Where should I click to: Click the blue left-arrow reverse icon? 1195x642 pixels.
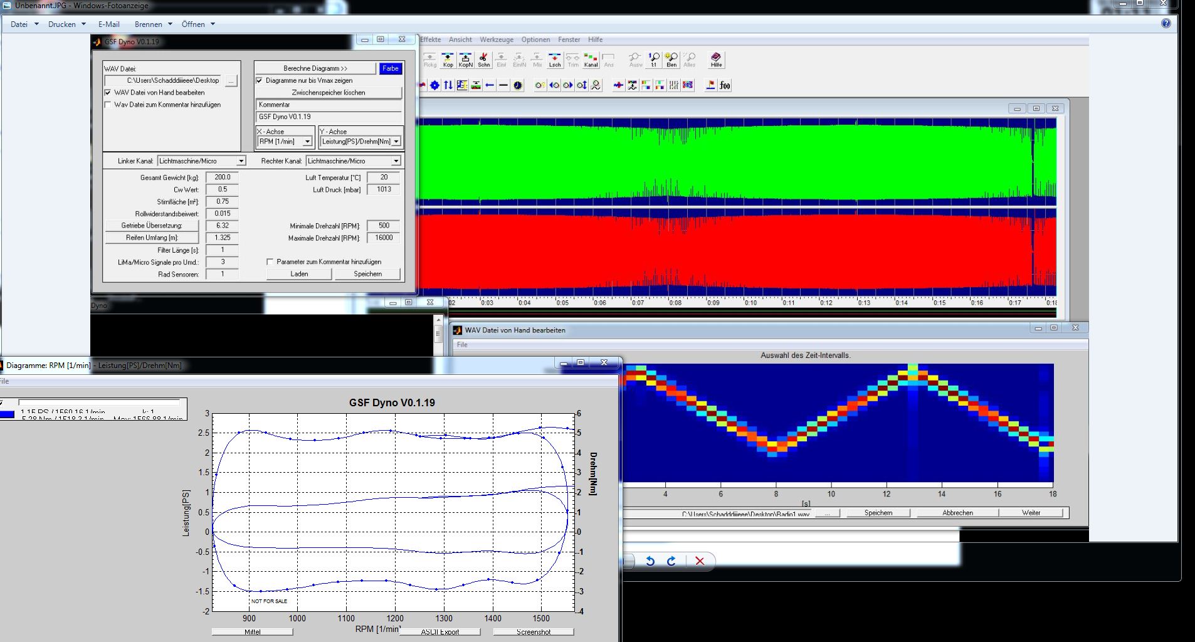[490, 85]
